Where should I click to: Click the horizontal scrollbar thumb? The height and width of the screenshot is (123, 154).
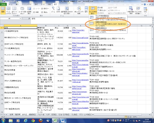click(118, 114)
